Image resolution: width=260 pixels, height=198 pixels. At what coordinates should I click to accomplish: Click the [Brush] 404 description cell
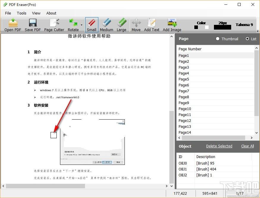pyautogui.click(x=206, y=169)
